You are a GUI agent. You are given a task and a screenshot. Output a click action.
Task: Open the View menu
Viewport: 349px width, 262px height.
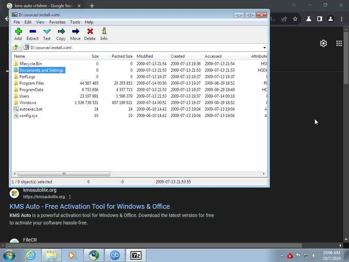click(40, 22)
